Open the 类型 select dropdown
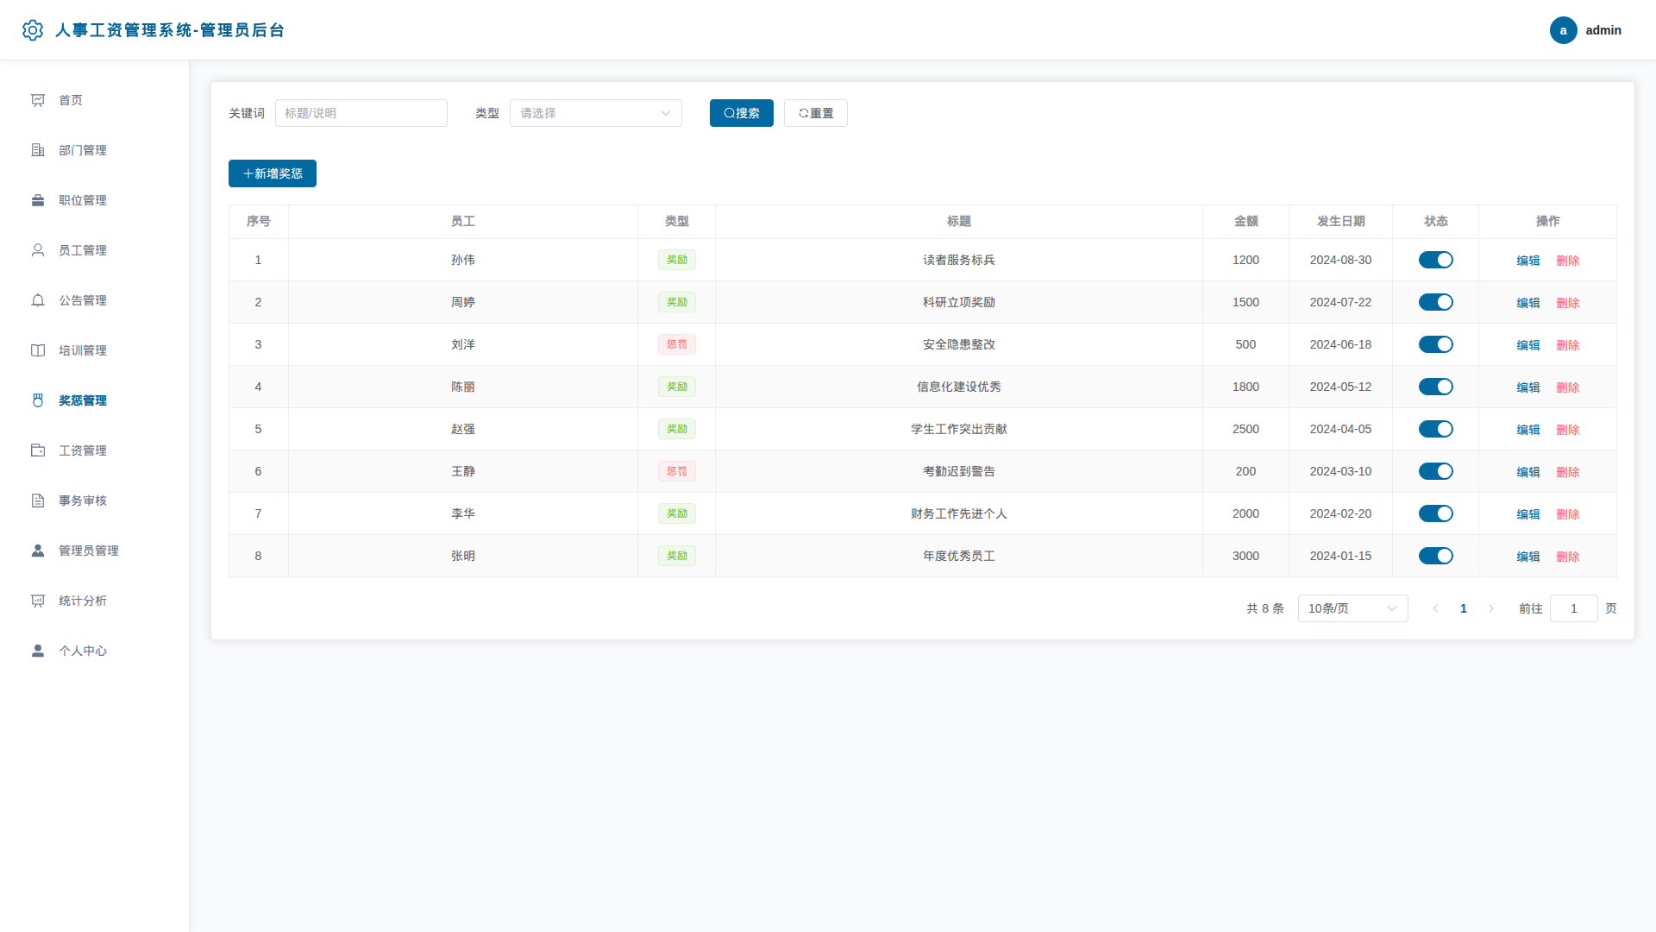The image size is (1656, 932). (596, 113)
